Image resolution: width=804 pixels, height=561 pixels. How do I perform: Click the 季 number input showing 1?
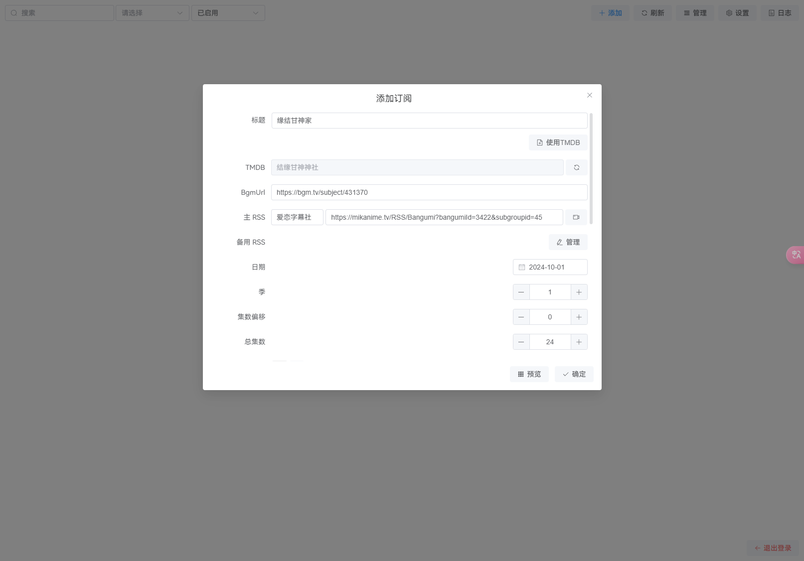(x=550, y=292)
